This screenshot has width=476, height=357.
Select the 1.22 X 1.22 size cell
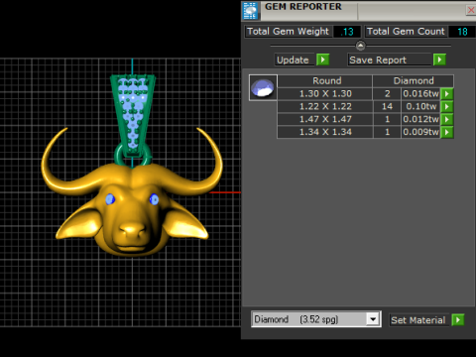click(x=325, y=106)
